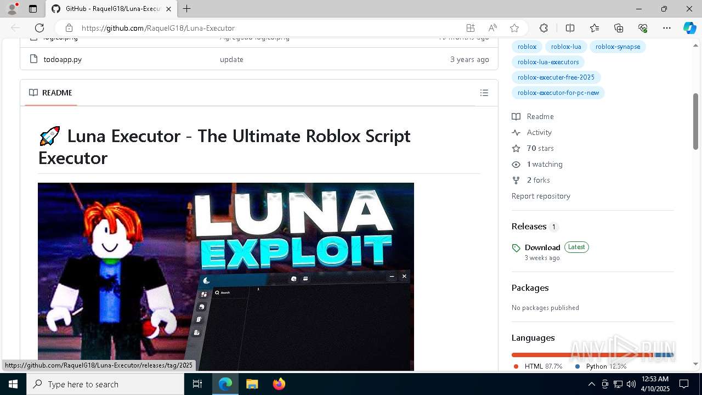Image resolution: width=702 pixels, height=395 pixels.
Task: Click Report repository link
Action: (541, 196)
